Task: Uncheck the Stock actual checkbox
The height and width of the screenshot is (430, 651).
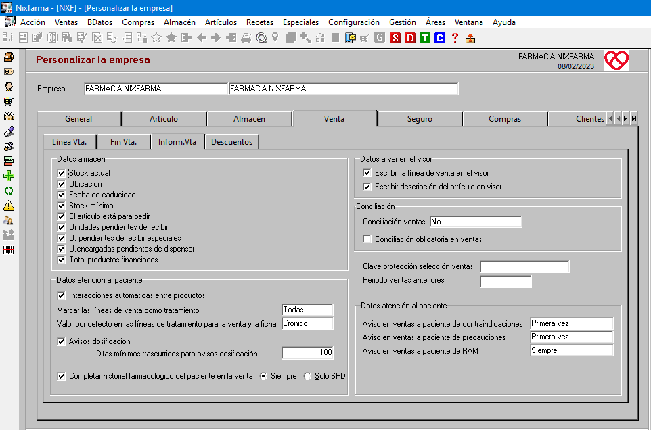Action: coord(62,173)
